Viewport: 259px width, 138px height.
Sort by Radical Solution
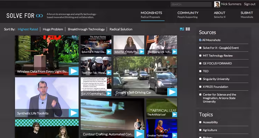click(121, 29)
